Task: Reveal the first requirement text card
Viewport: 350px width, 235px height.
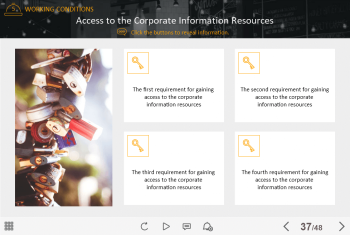Action: (x=173, y=97)
